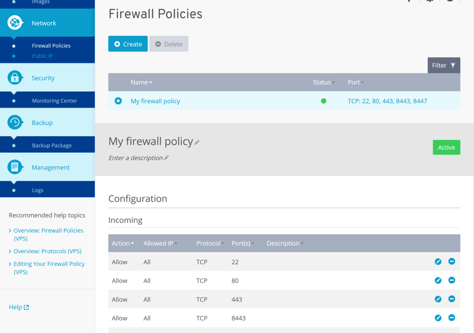
Task: Open Monitoring Center in sidebar
Action: [x=54, y=101]
